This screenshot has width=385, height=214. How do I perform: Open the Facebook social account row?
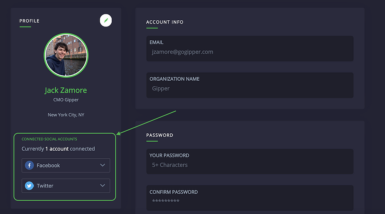pyautogui.click(x=66, y=165)
